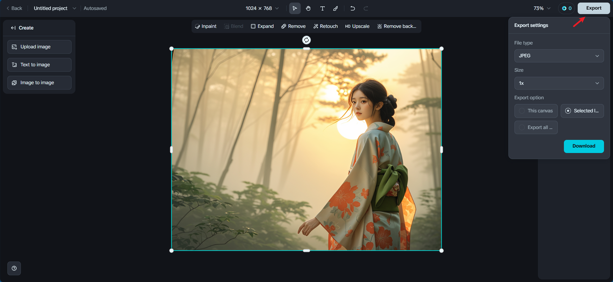Screen dimensions: 613x282
Task: Open the Untitled project name dropdown
Action: point(55,8)
